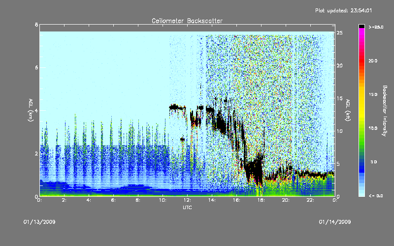
Task: Click the '15' tick on kft axis
Action: click(339, 98)
